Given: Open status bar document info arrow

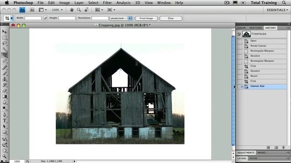Looking at the screenshot, I should click(x=75, y=161).
